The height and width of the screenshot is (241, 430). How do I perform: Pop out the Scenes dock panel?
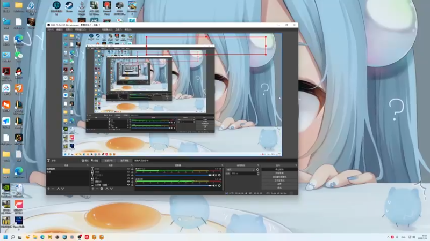(88, 165)
